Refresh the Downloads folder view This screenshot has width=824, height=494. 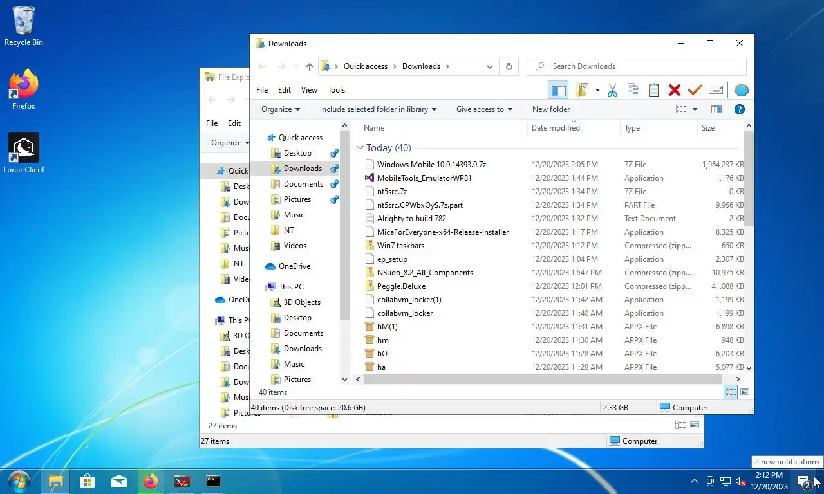click(x=509, y=66)
